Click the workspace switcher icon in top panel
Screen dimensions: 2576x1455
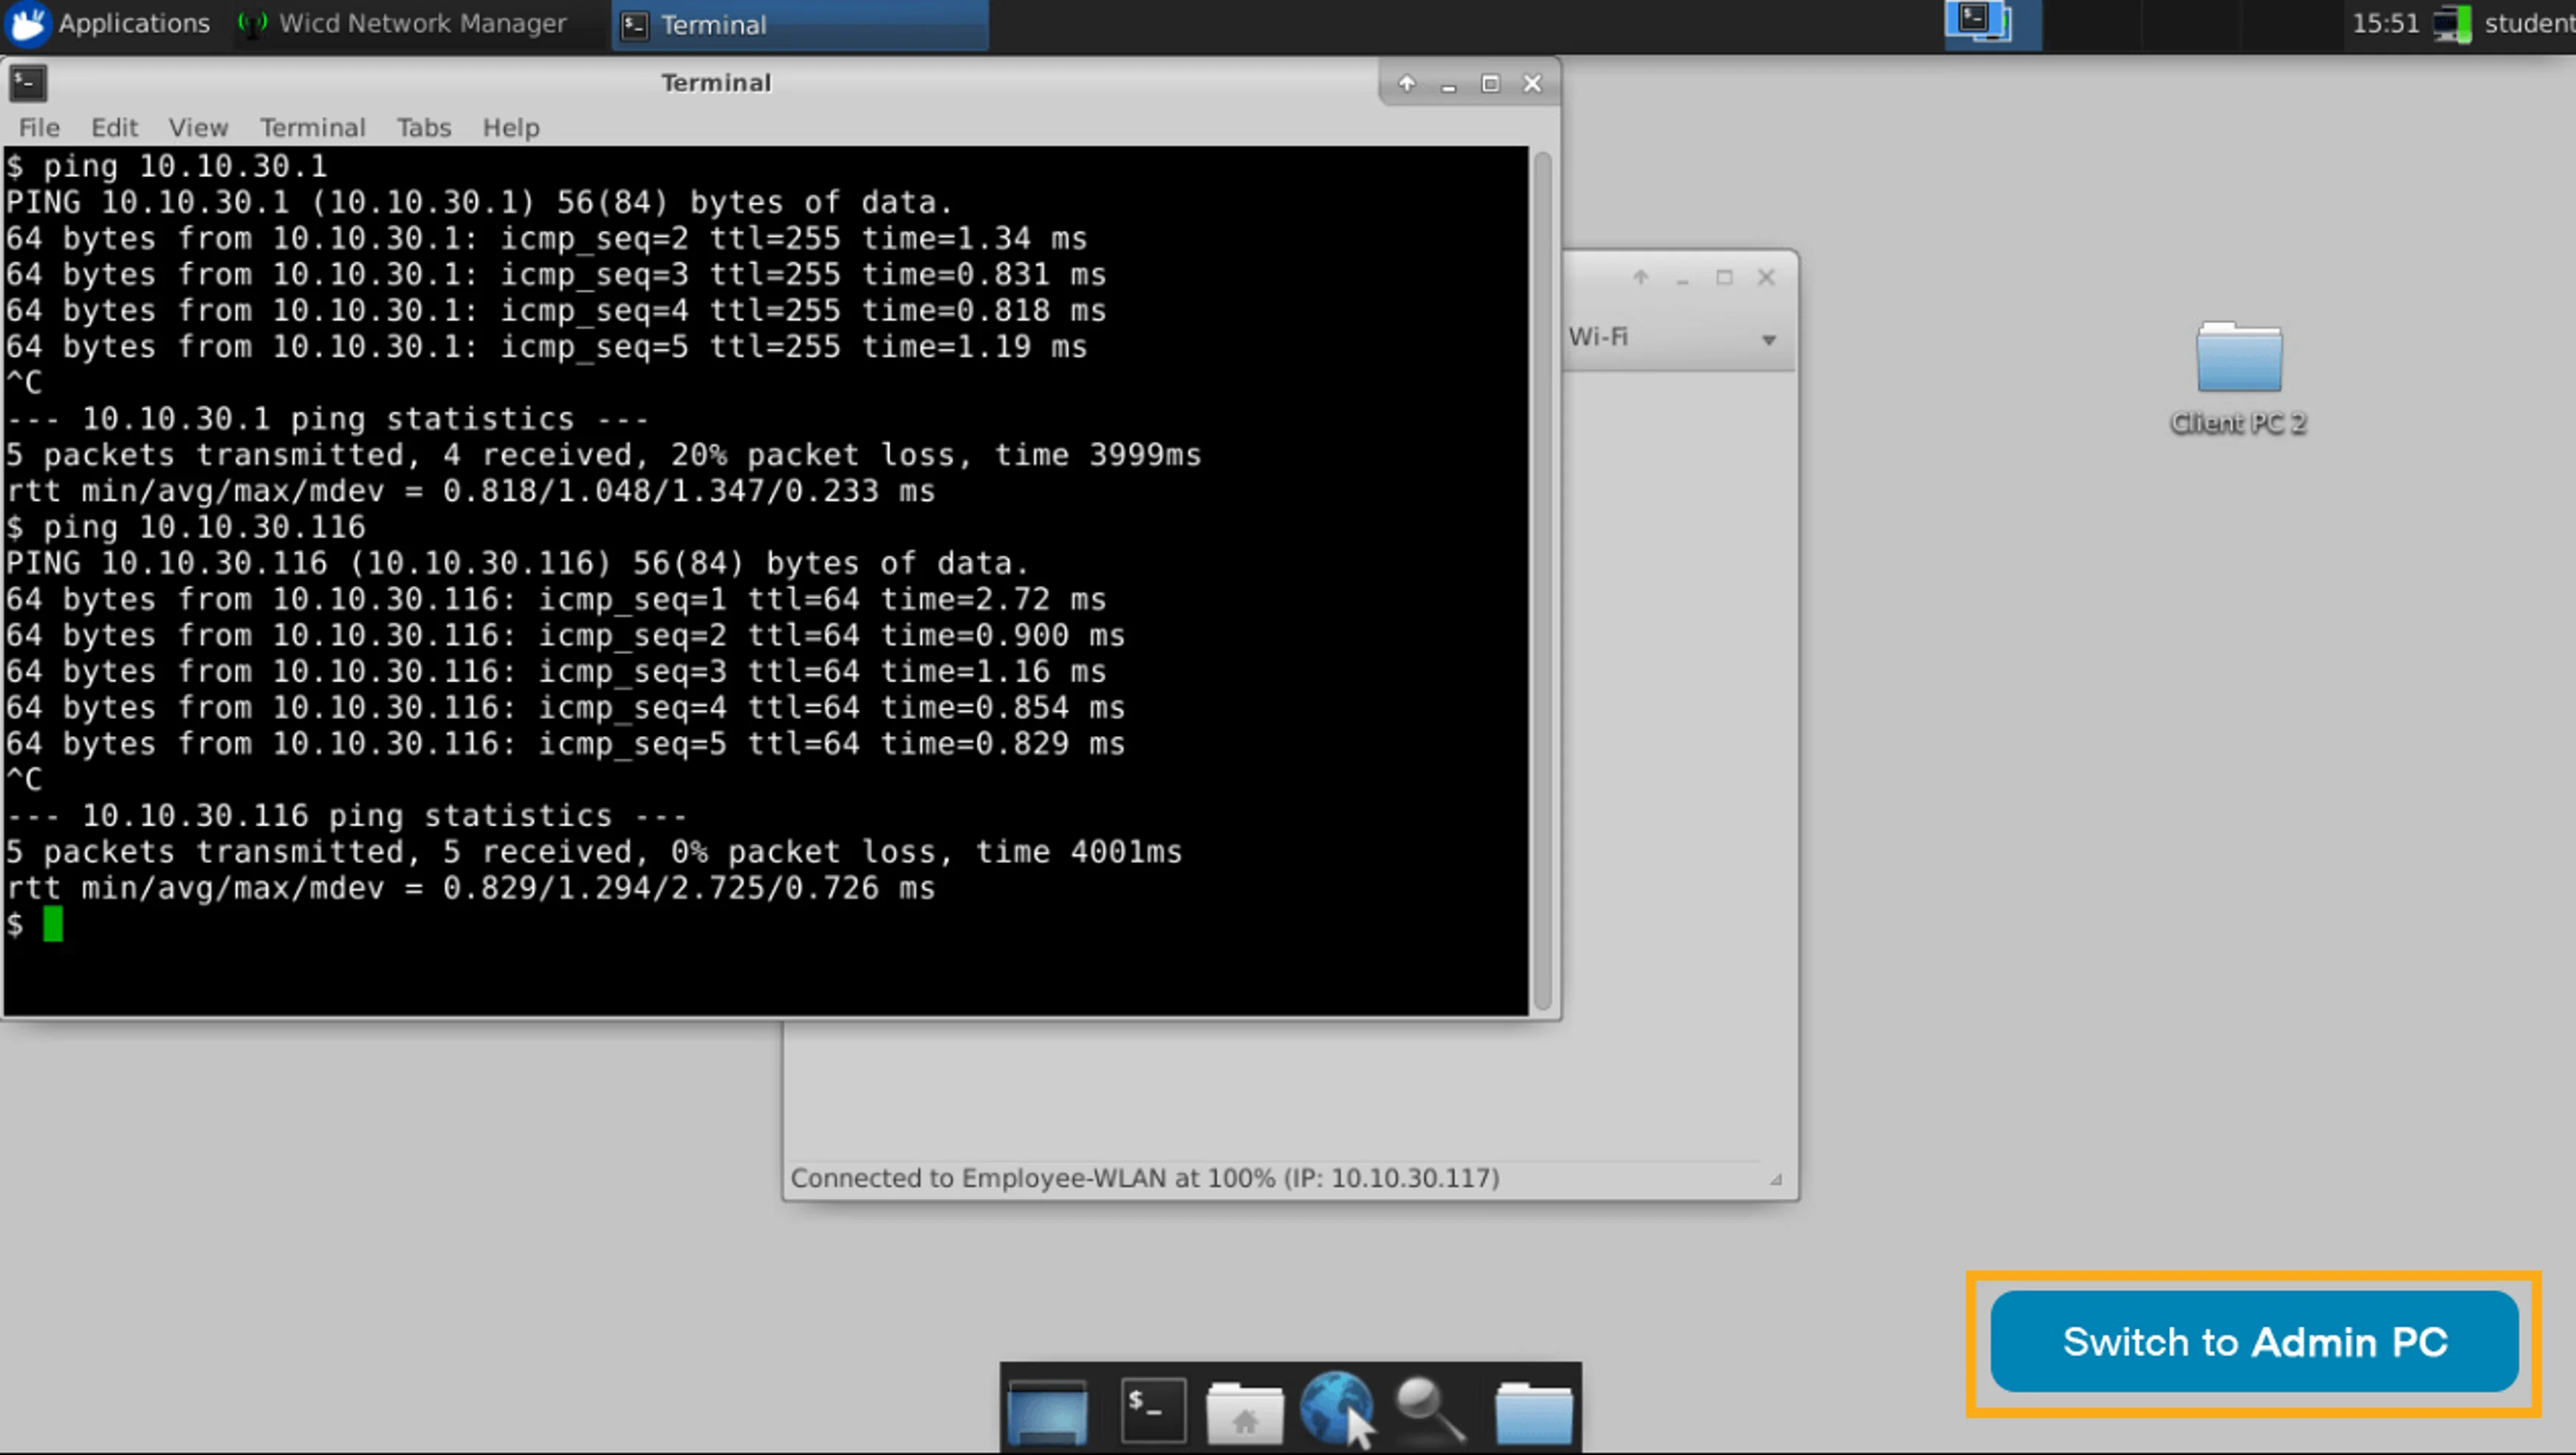(x=1980, y=22)
